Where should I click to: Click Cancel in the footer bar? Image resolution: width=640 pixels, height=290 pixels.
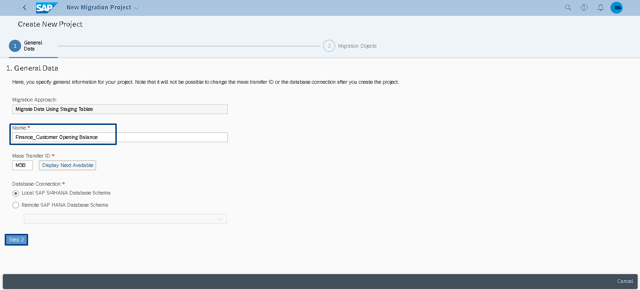click(x=625, y=281)
